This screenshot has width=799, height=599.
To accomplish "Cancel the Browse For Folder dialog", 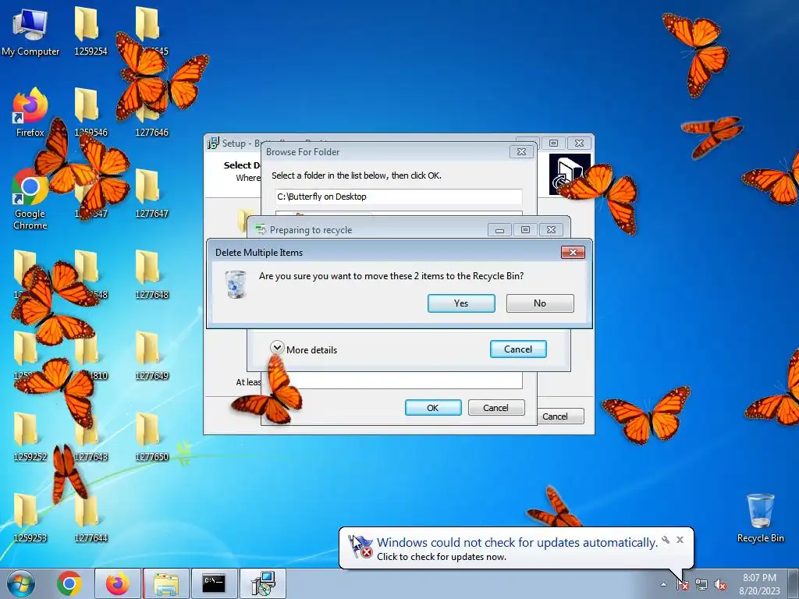I will 495,407.
